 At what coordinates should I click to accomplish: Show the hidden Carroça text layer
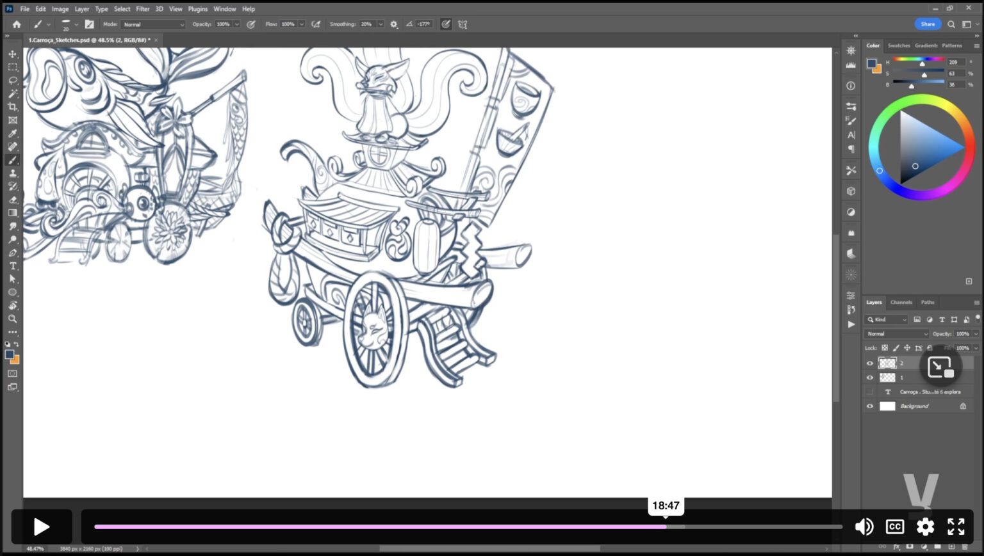[x=870, y=392]
